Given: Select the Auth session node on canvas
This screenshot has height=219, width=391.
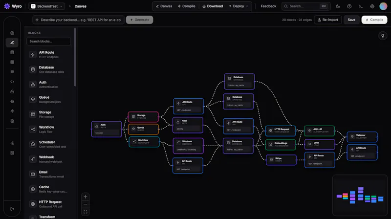Looking at the screenshot, I should click(x=107, y=129).
